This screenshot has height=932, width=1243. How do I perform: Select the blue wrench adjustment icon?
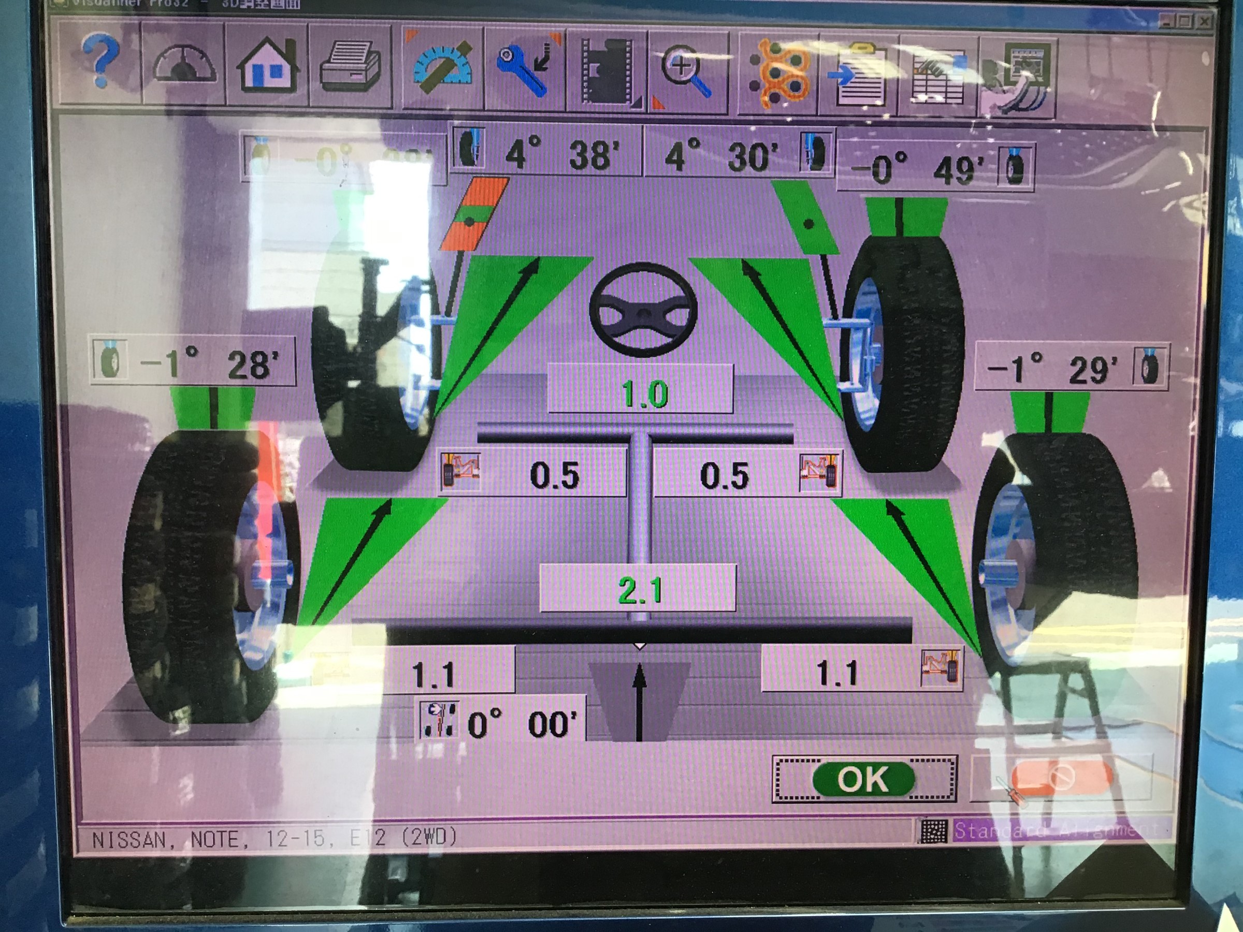(x=525, y=68)
